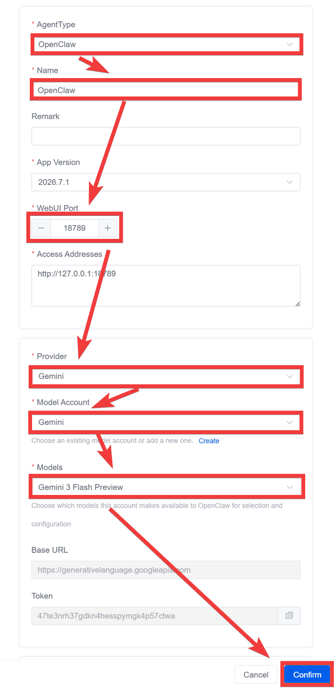Open the Models dropdown with Gemini 3 Flash Preview
This screenshot has height=689, width=335.
[166, 487]
